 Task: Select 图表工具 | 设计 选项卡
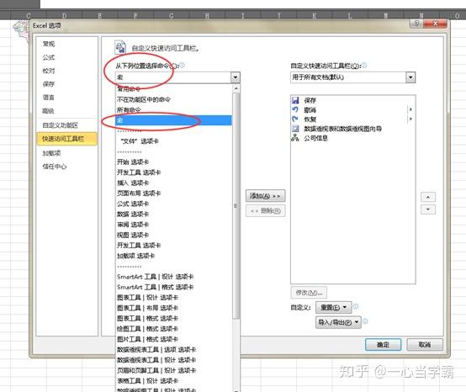click(x=173, y=298)
